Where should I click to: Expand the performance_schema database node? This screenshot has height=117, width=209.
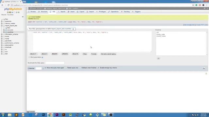2,43
